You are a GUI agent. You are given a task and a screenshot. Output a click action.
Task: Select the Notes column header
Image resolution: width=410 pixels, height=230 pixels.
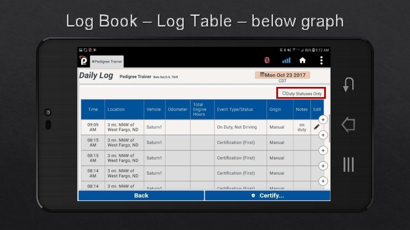click(302, 109)
